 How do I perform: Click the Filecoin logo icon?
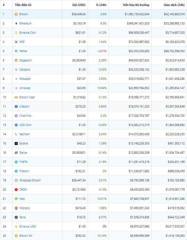(x=16, y=171)
